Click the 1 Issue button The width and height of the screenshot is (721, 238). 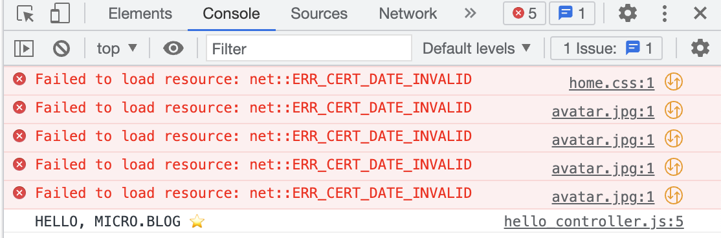[x=606, y=49]
